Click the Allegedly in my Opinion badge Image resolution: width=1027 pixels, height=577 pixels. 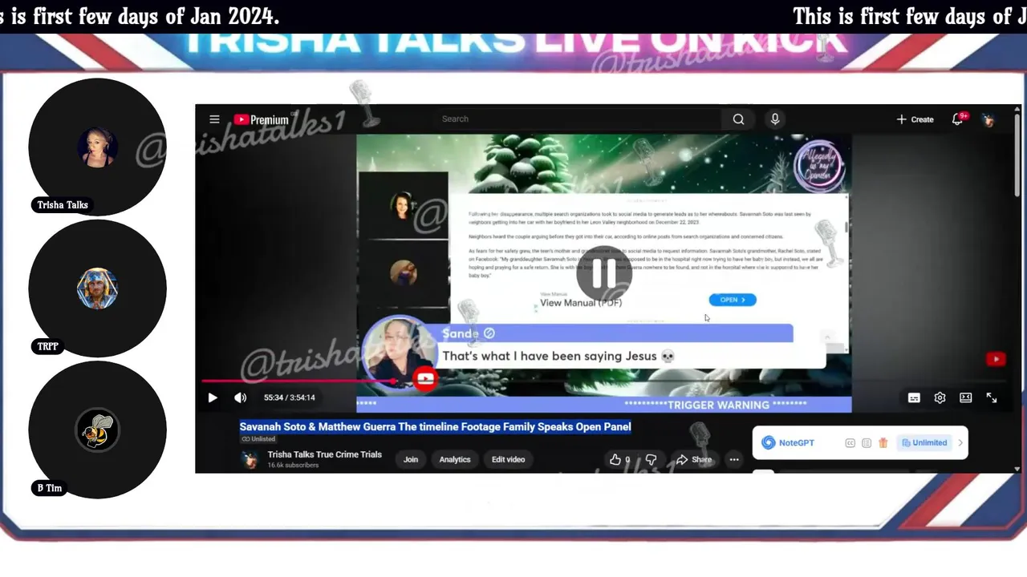[818, 166]
